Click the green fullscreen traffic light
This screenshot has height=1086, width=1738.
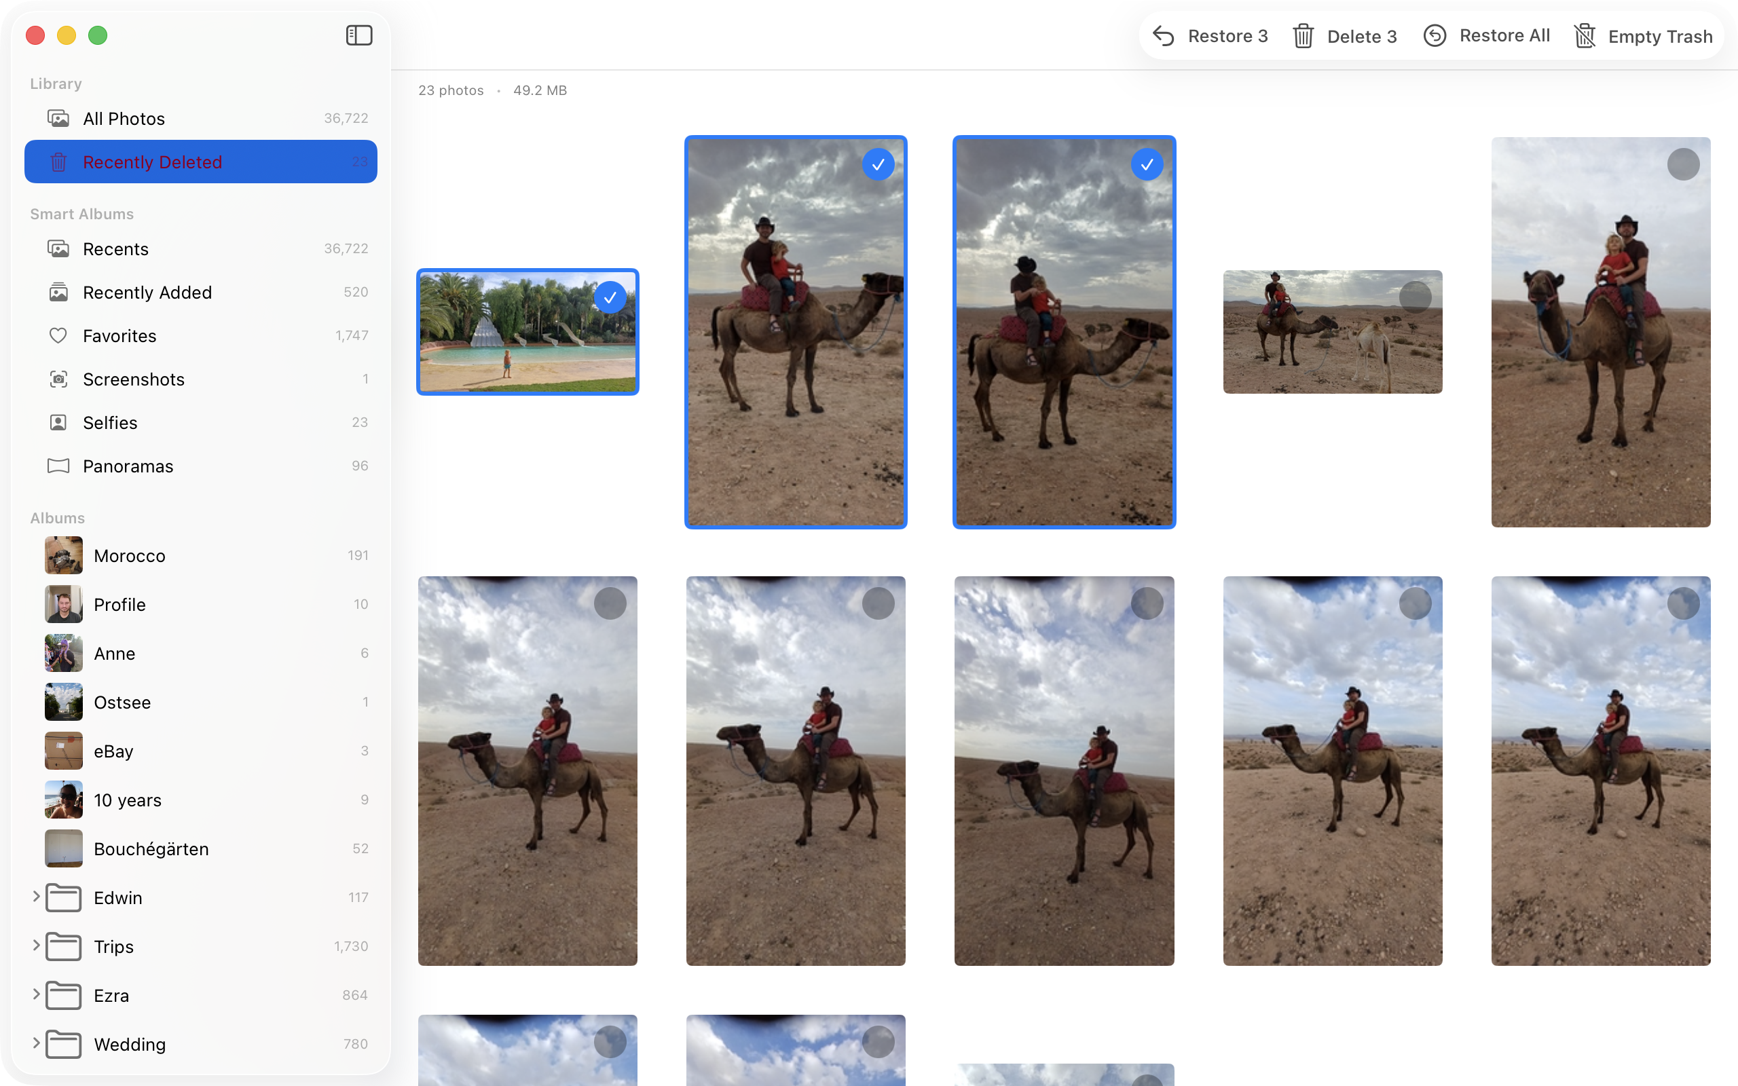click(x=98, y=35)
